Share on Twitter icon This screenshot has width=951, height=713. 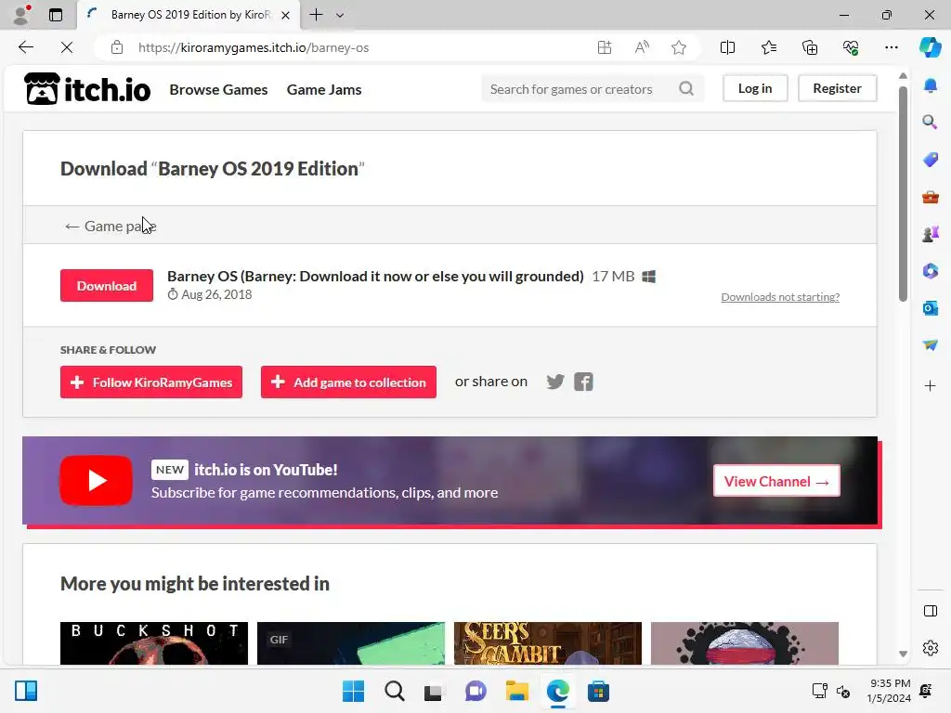555,382
